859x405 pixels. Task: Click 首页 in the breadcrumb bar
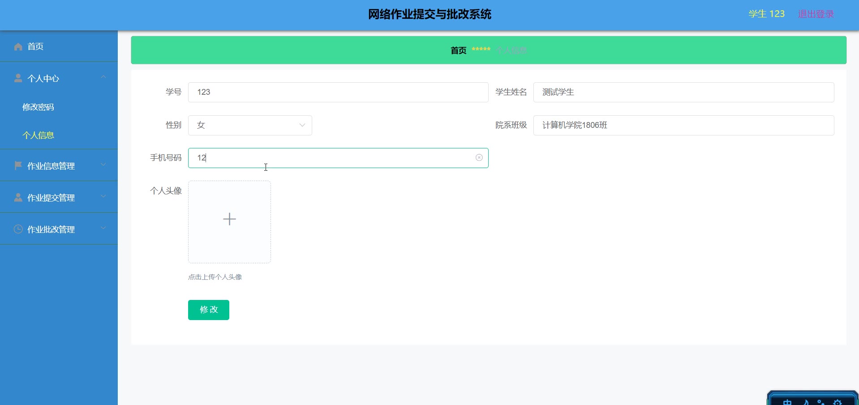point(458,51)
